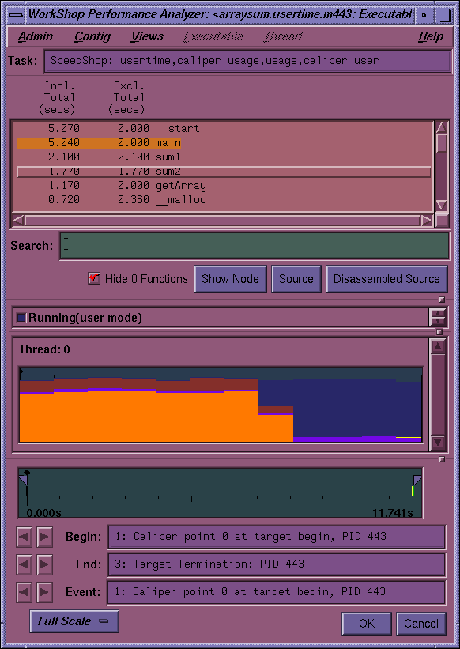Click function list scroll right arrow
This screenshot has width=460, height=649.
[x=427, y=221]
